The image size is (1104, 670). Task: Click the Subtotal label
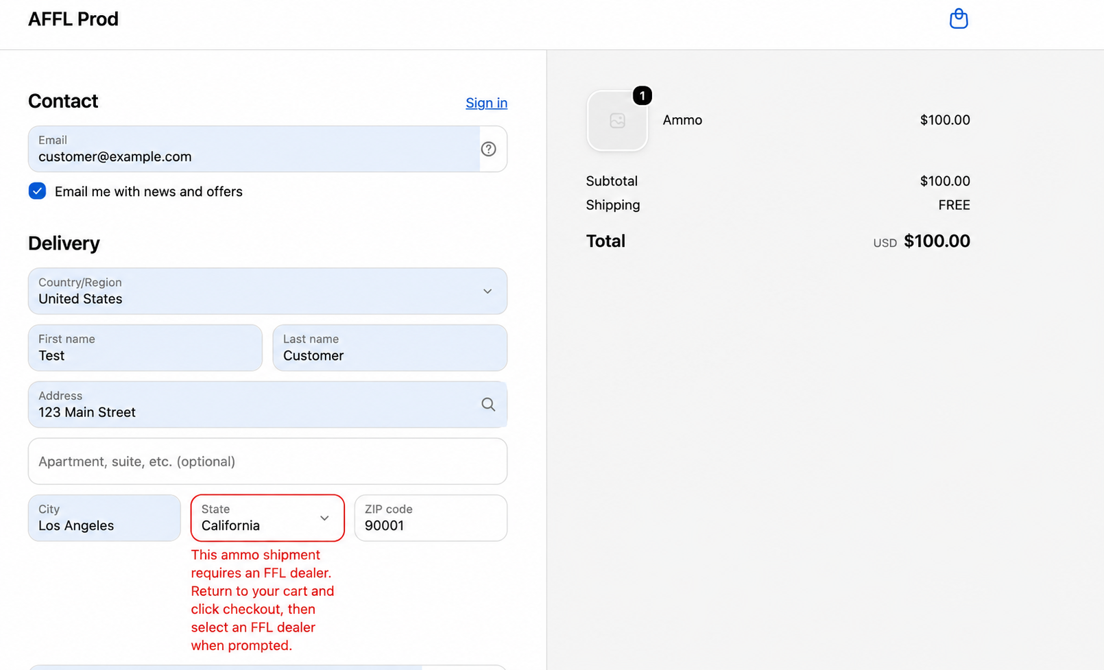pos(612,181)
